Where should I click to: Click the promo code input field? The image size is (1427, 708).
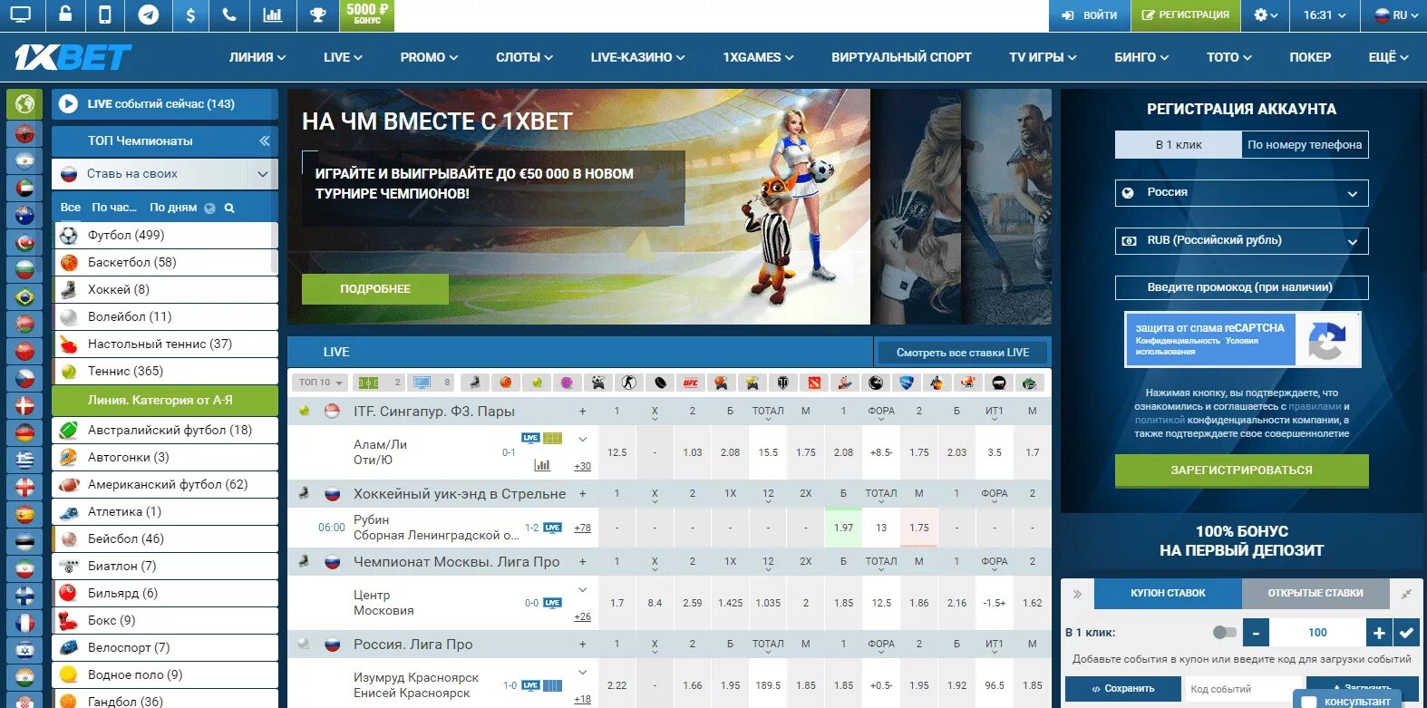[1241, 287]
